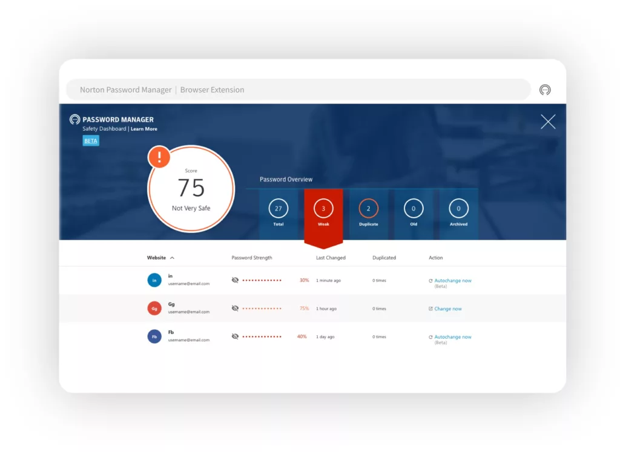Switch to the Duplicate passwords tab
This screenshot has height=452, width=620.
pos(369,214)
